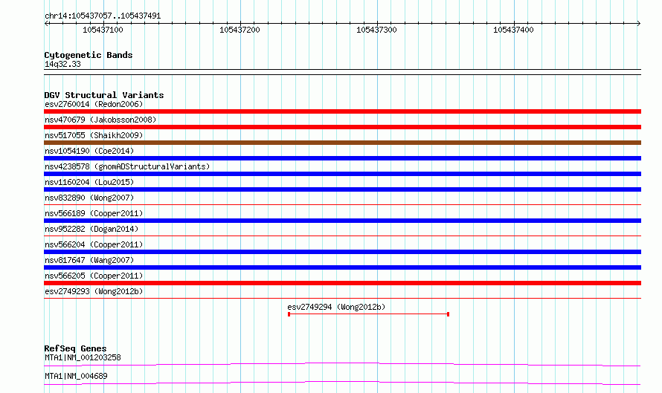Click the left arrow of the ruler
This screenshot has height=393, width=662.
click(x=46, y=24)
